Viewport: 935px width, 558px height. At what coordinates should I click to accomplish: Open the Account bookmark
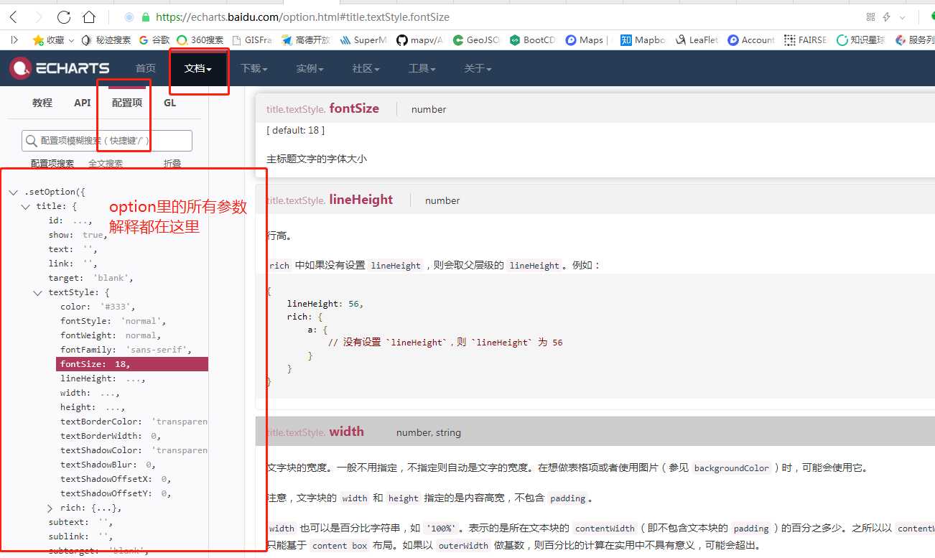tap(751, 40)
